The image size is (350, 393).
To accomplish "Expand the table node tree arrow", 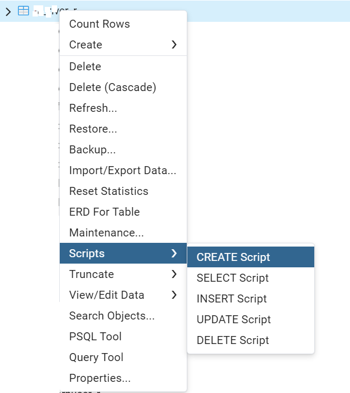I will tap(9, 12).
